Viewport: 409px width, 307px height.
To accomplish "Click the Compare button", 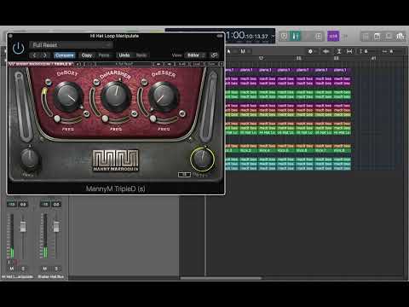I will [x=65, y=55].
